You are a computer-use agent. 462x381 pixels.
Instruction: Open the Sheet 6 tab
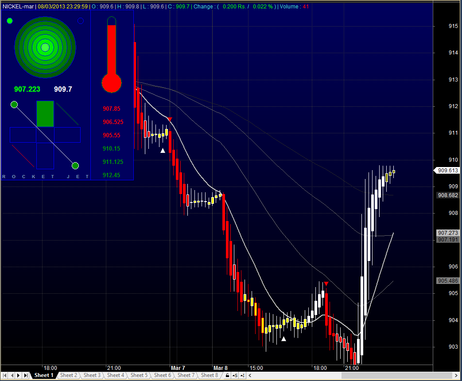(x=163, y=375)
